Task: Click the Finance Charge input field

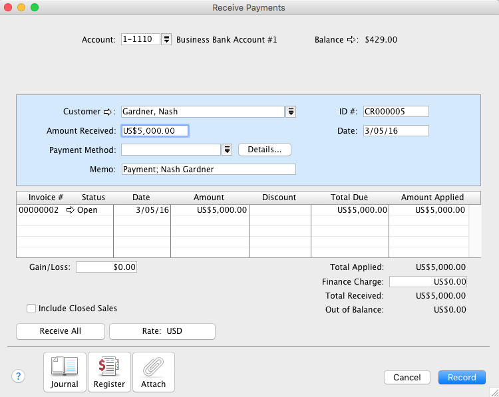Action: tap(428, 282)
